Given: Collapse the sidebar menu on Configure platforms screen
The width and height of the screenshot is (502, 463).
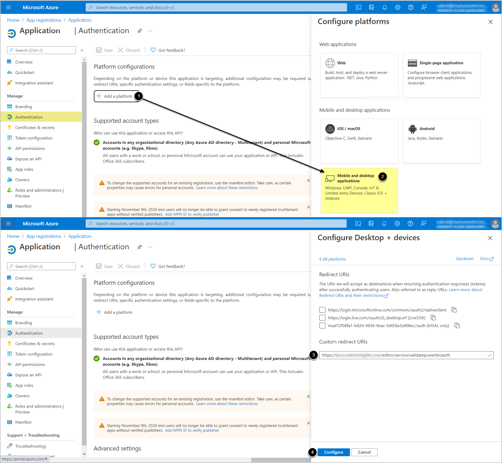Looking at the screenshot, I should (x=82, y=50).
